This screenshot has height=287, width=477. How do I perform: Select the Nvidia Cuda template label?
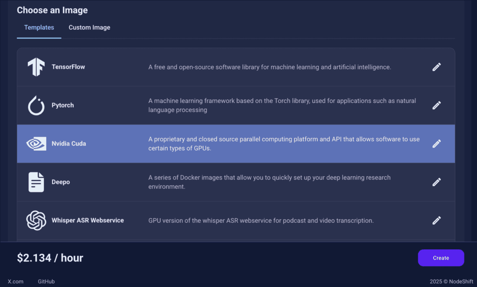[69, 144]
